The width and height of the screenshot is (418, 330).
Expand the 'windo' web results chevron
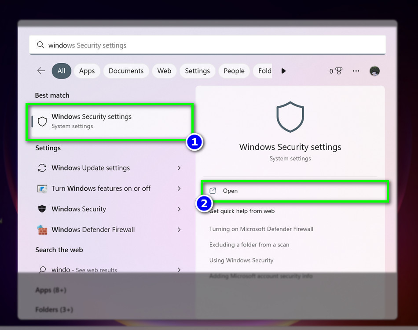click(x=179, y=270)
